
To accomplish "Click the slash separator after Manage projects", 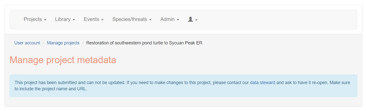I will coord(83,43).
